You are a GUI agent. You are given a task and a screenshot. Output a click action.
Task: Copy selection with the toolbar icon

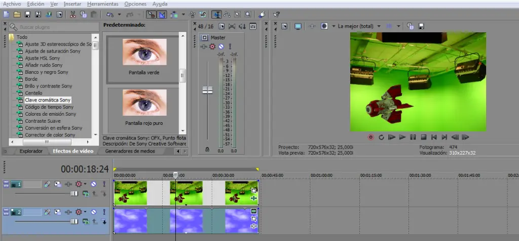[x=84, y=15]
